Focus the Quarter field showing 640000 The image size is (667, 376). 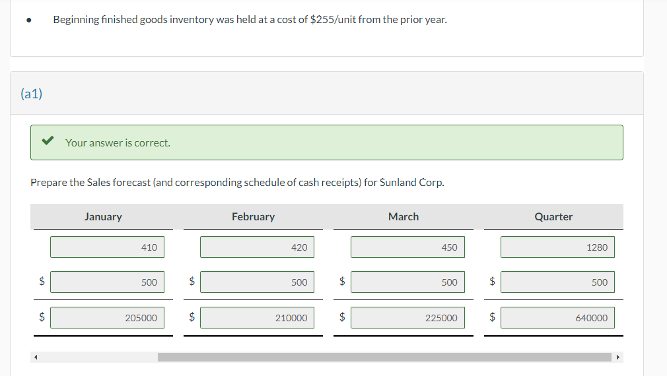[x=557, y=318]
